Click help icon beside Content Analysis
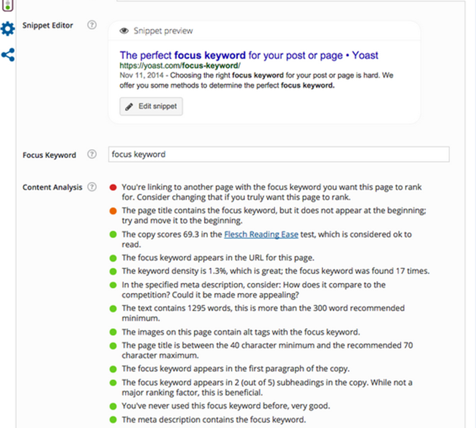Image resolution: width=476 pixels, height=428 pixels. (92, 187)
